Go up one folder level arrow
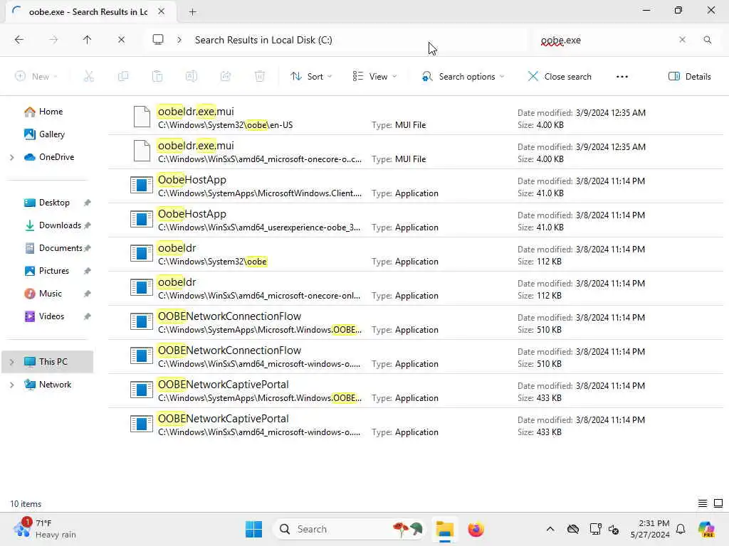 coord(87,40)
